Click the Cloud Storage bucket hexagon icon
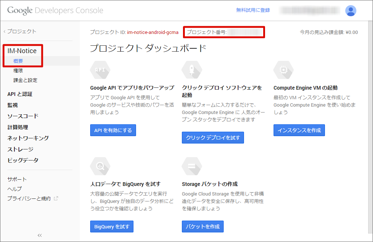The image size is (373, 242). [192, 166]
